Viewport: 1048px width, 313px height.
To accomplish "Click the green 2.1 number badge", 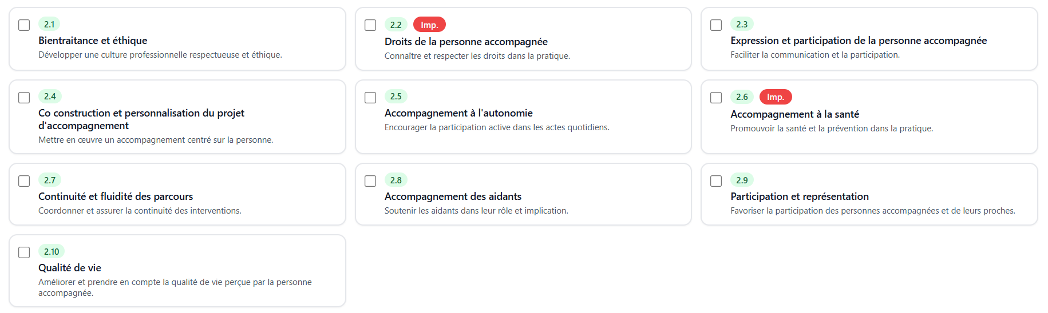I will coord(49,24).
